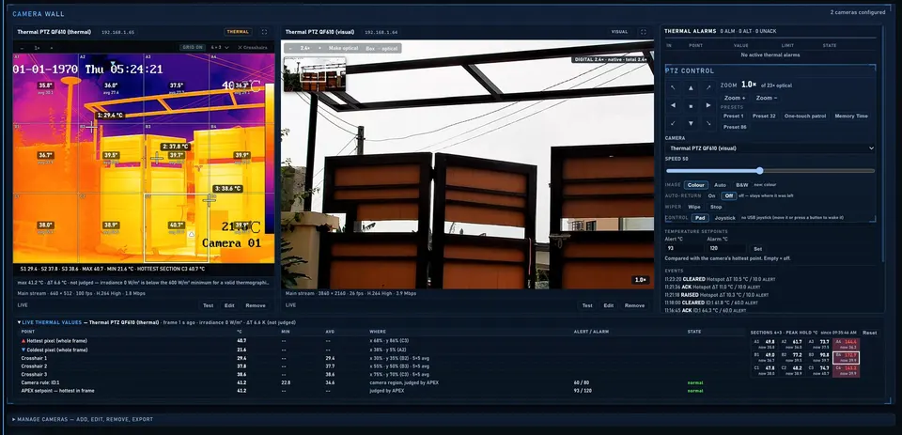
Task: Open the 4×3 grid size dropdown
Action: point(220,47)
